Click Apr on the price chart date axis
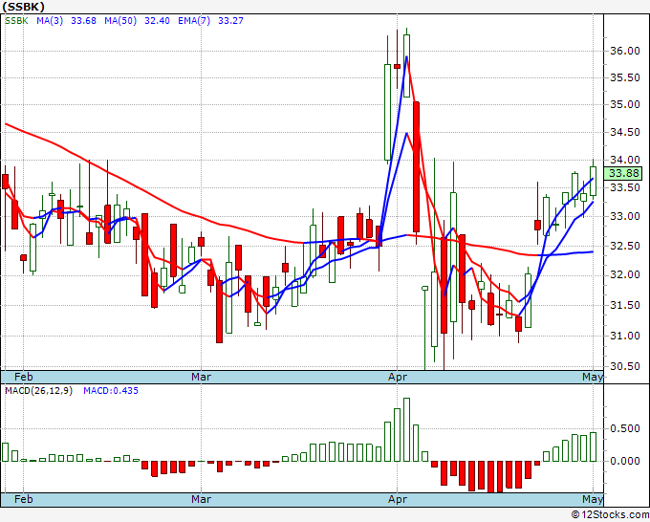The width and height of the screenshot is (650, 522). [398, 377]
